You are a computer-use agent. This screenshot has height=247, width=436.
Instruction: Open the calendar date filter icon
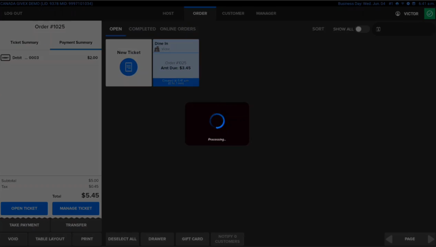(x=378, y=29)
